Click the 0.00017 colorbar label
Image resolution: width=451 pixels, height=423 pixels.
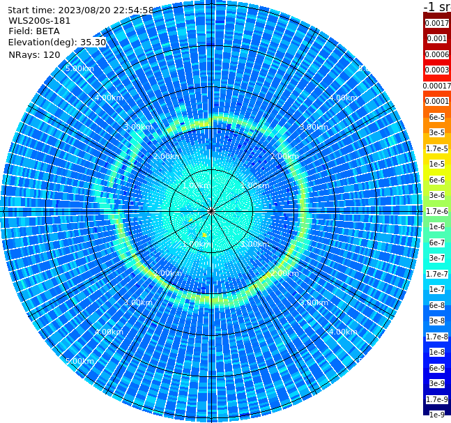click(437, 86)
